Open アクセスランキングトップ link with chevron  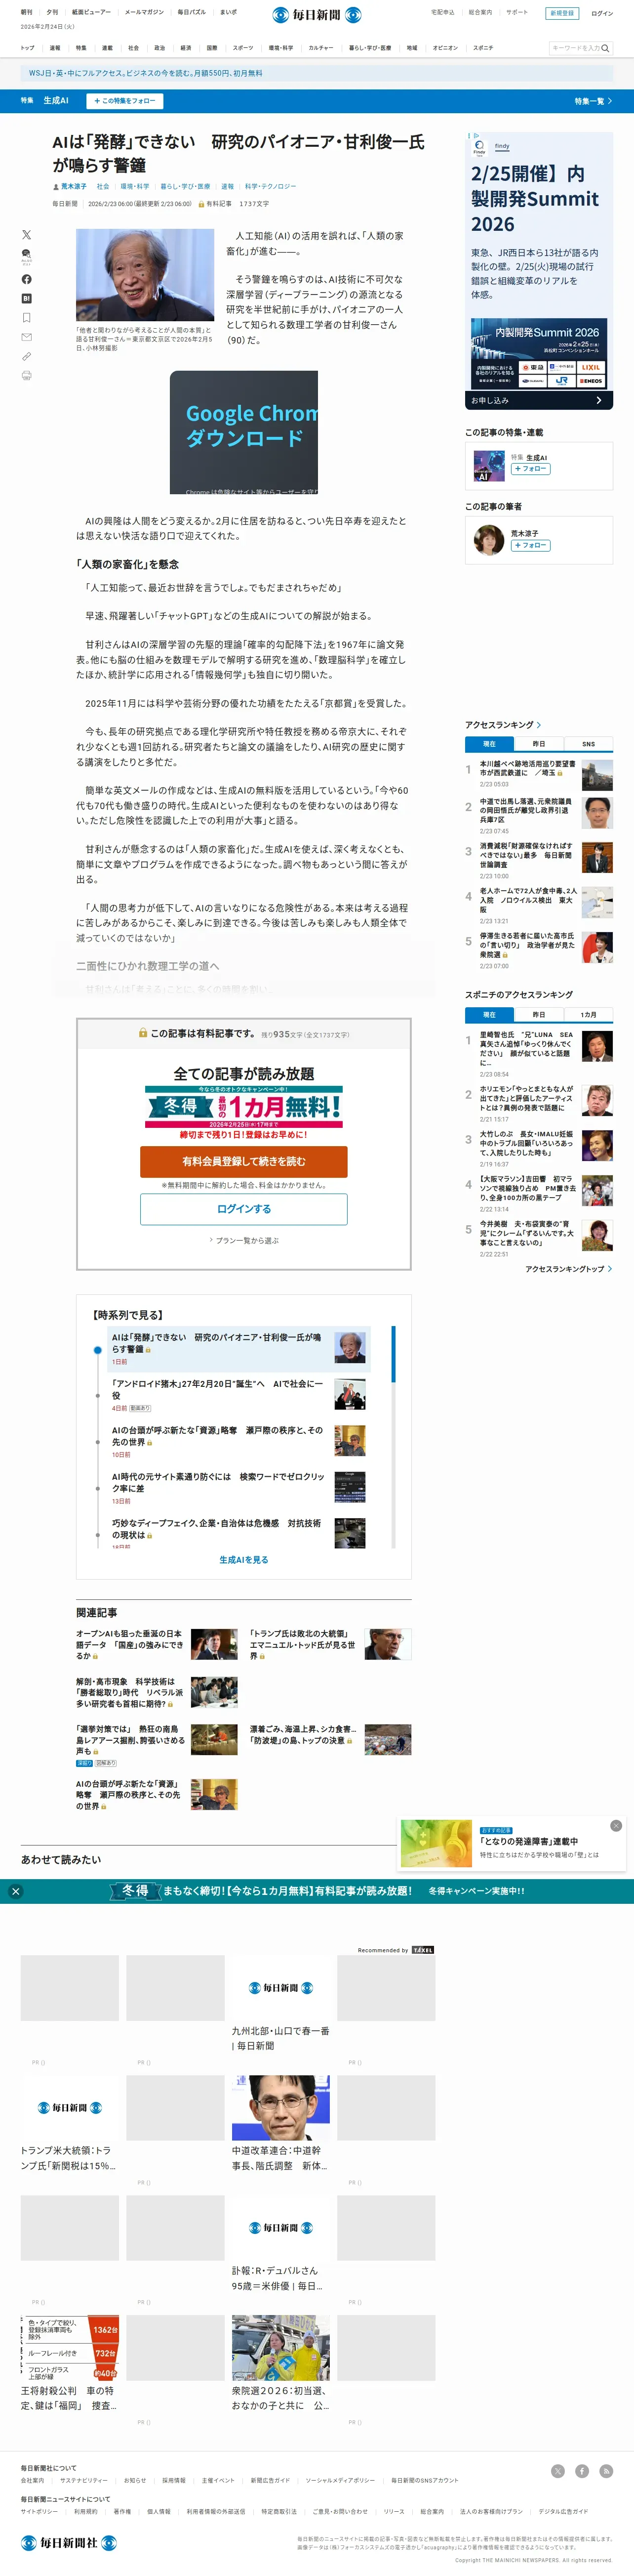pos(568,1269)
